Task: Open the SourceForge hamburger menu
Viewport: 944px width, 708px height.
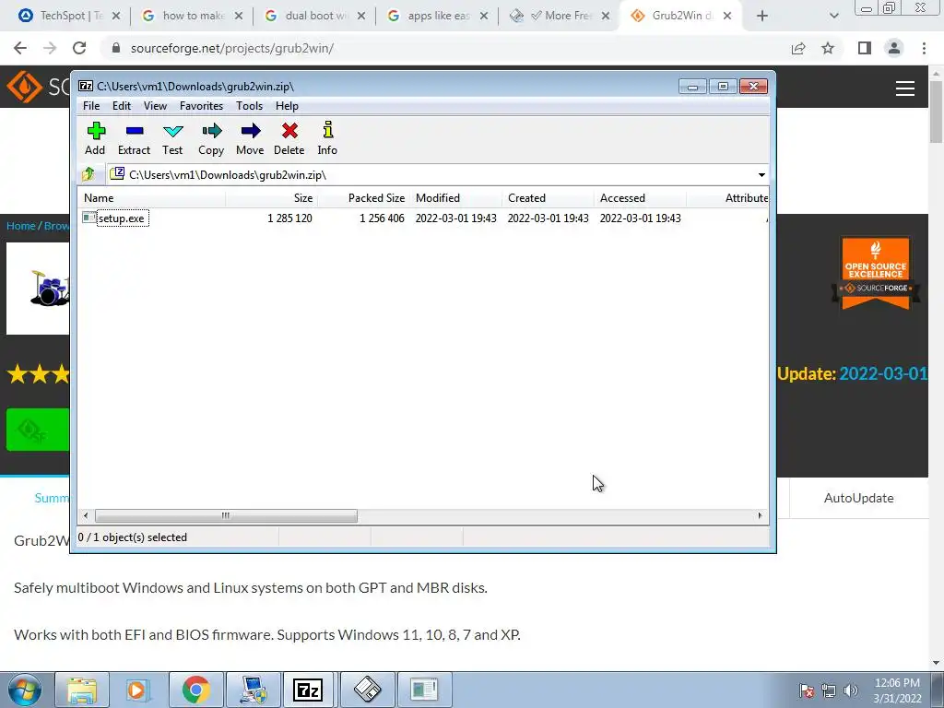Action: (x=905, y=88)
